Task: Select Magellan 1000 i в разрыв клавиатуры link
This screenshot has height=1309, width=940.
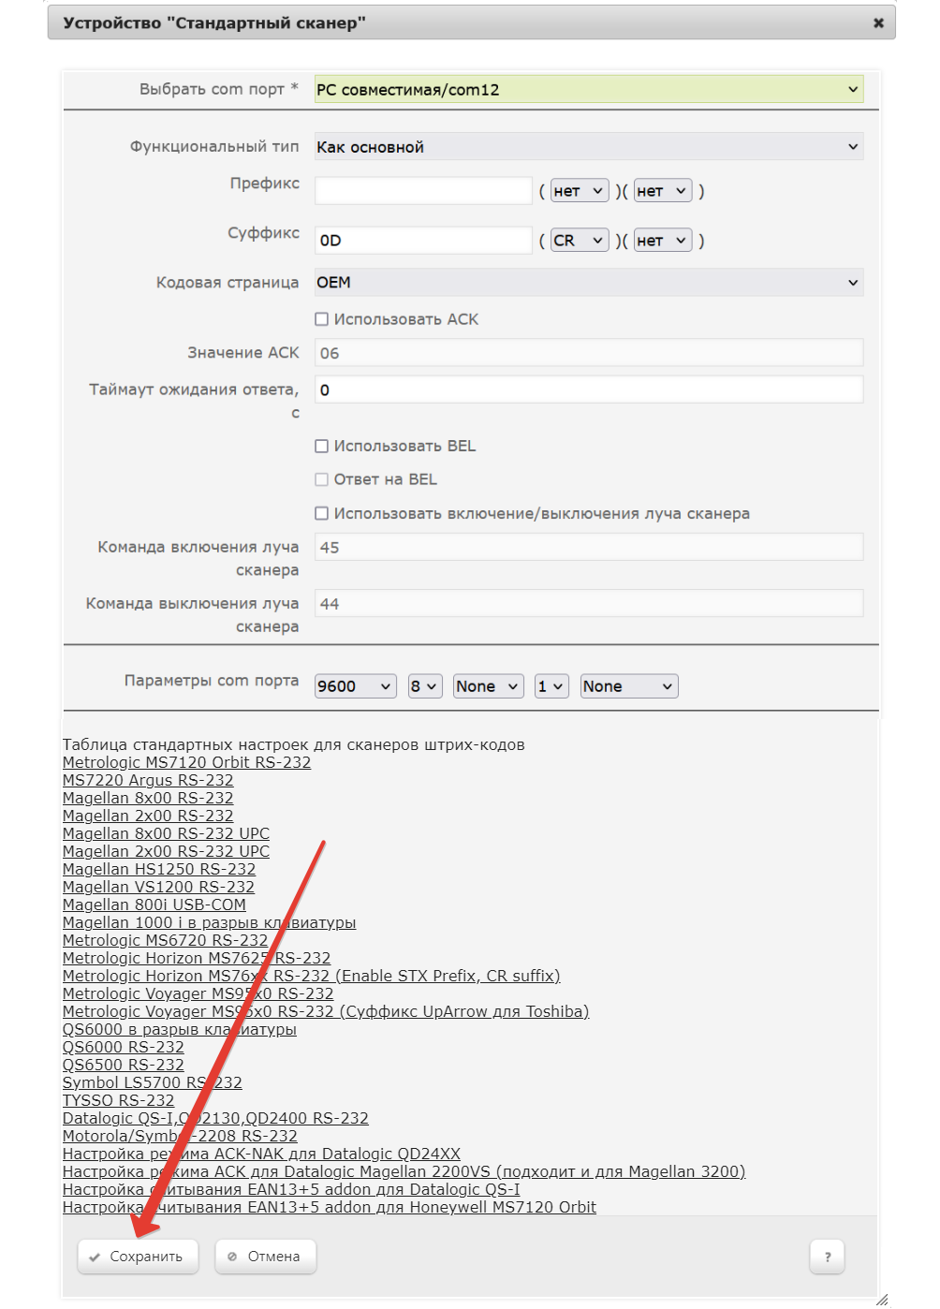Action: point(209,922)
